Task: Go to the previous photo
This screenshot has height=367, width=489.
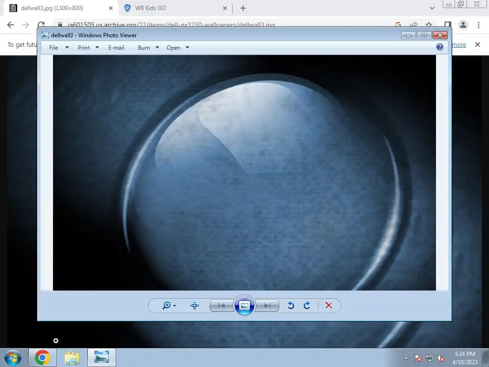Action: coord(222,305)
